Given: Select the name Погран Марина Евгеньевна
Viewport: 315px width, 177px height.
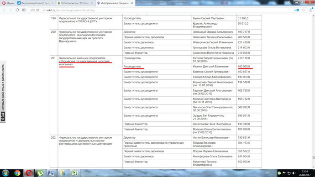Looking at the screenshot, I should coord(210,151).
